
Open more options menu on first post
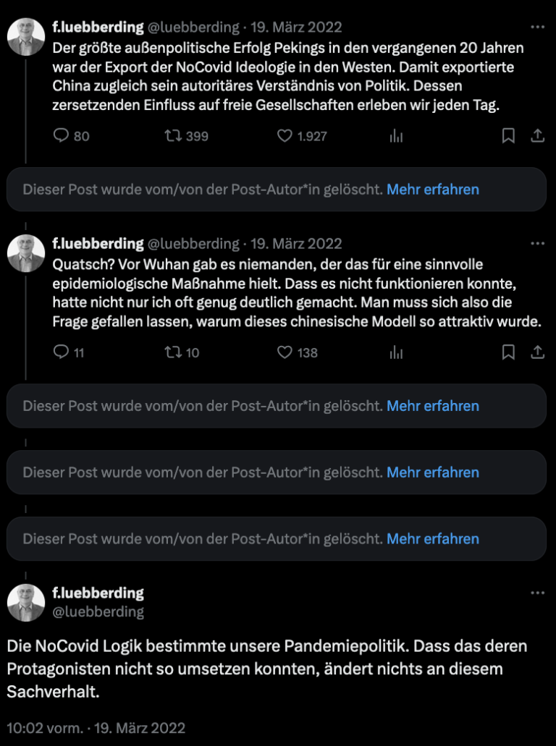click(537, 27)
